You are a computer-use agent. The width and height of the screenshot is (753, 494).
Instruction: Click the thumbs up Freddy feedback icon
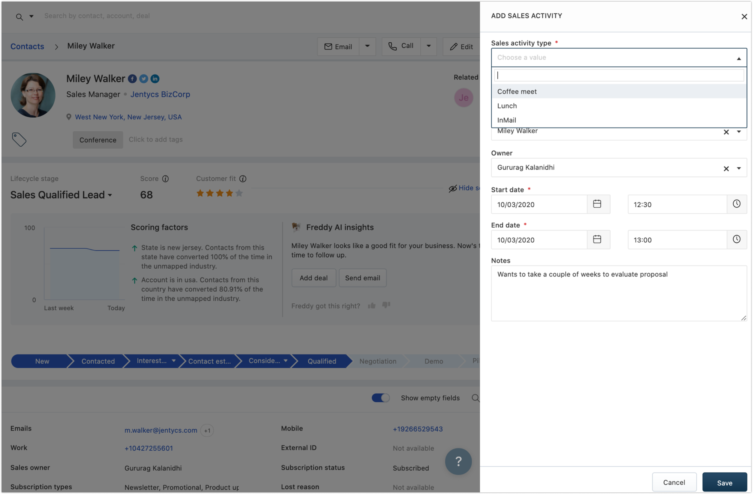pos(371,306)
